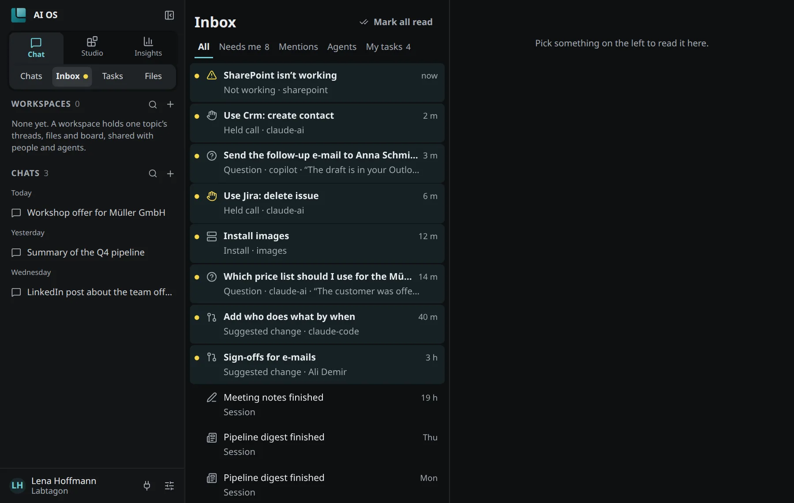The width and height of the screenshot is (794, 503).
Task: Click question icon on Anna Schmi... item
Action: [x=212, y=156]
